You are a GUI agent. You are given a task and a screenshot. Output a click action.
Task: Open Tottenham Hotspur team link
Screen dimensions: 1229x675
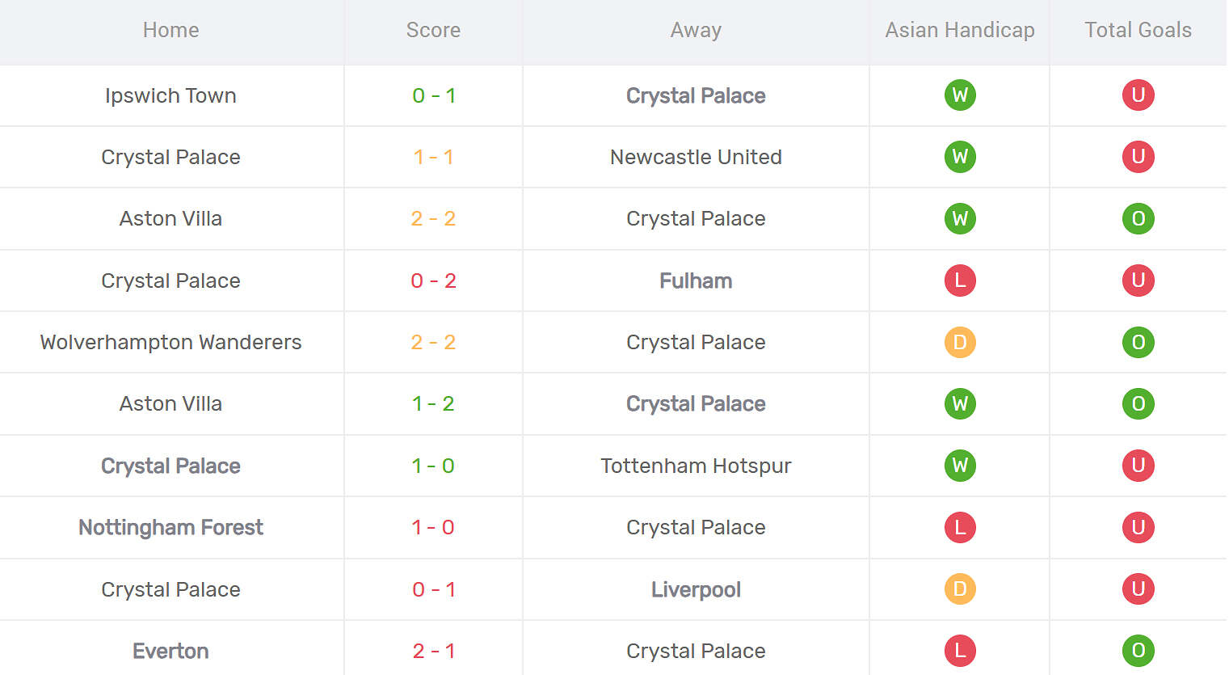(x=696, y=466)
